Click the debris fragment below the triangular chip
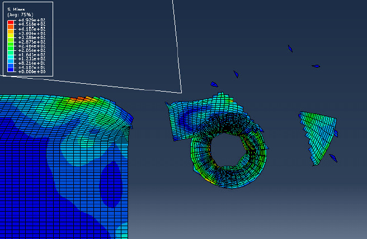 tap(333, 158)
